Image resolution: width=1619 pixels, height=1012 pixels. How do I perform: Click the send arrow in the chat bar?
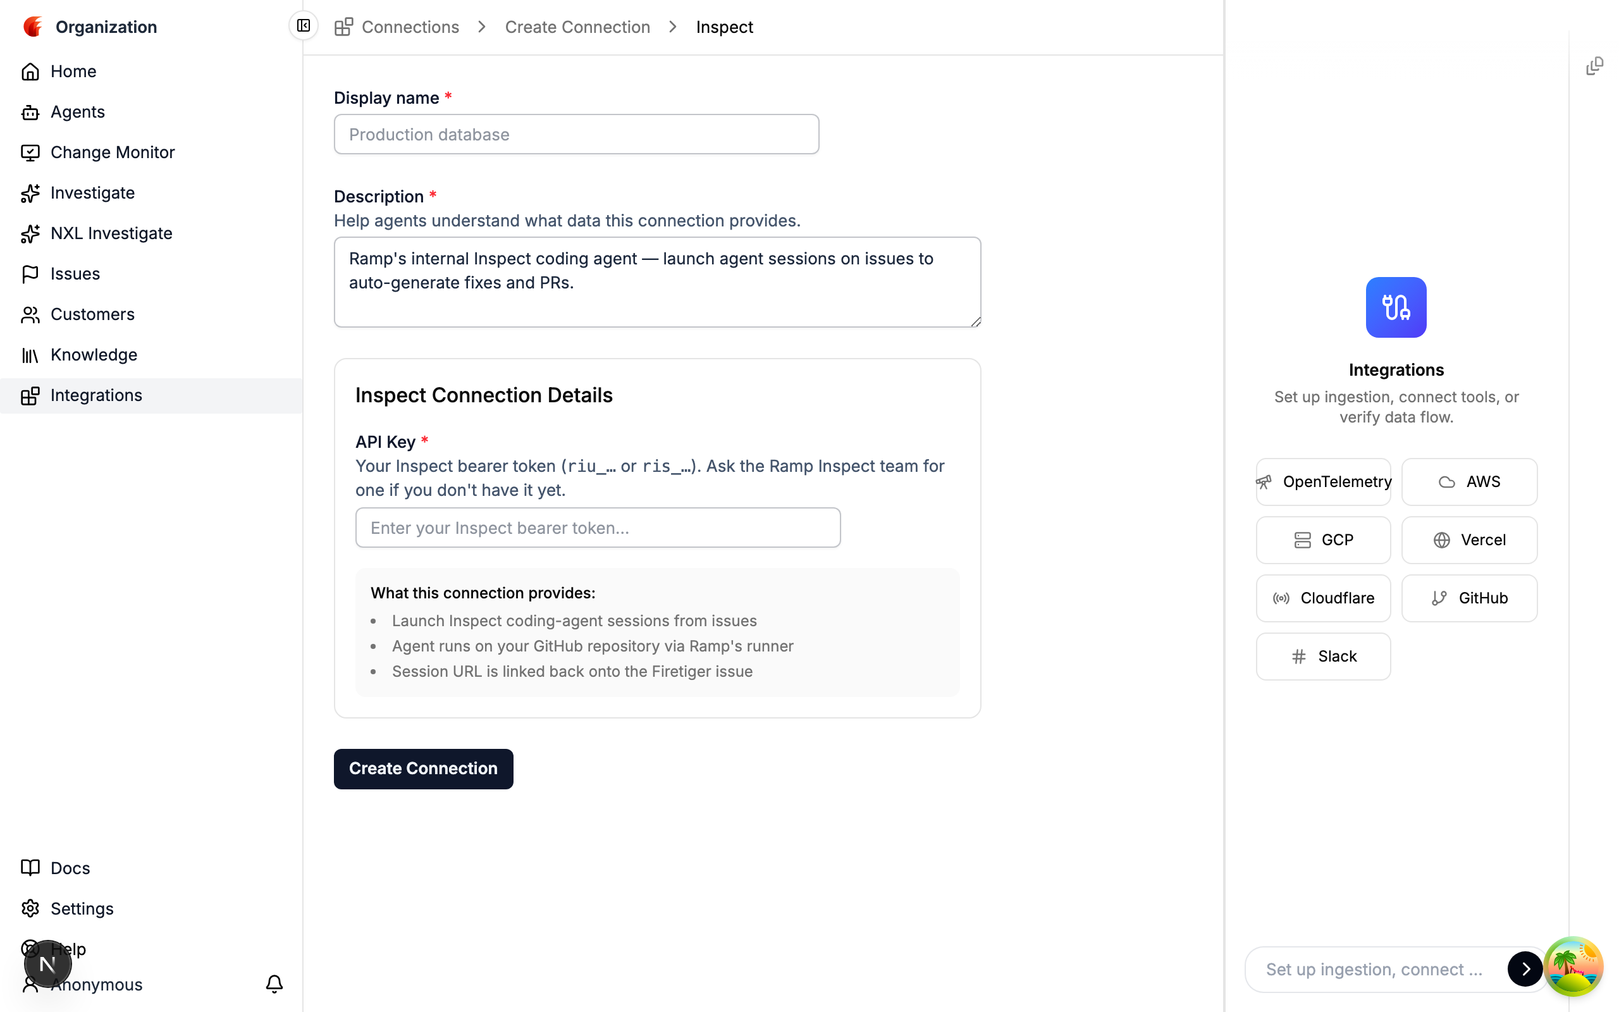[x=1525, y=968]
